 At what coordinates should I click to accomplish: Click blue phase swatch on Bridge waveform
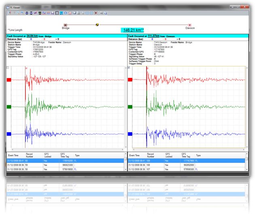coord(9,134)
